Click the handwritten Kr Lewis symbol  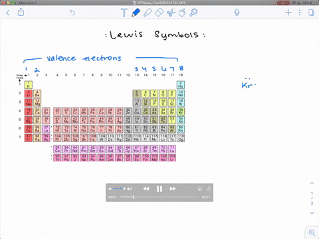tap(249, 84)
